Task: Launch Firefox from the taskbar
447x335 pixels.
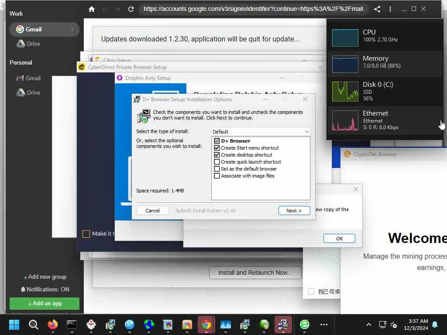Action: pyautogui.click(x=53, y=325)
